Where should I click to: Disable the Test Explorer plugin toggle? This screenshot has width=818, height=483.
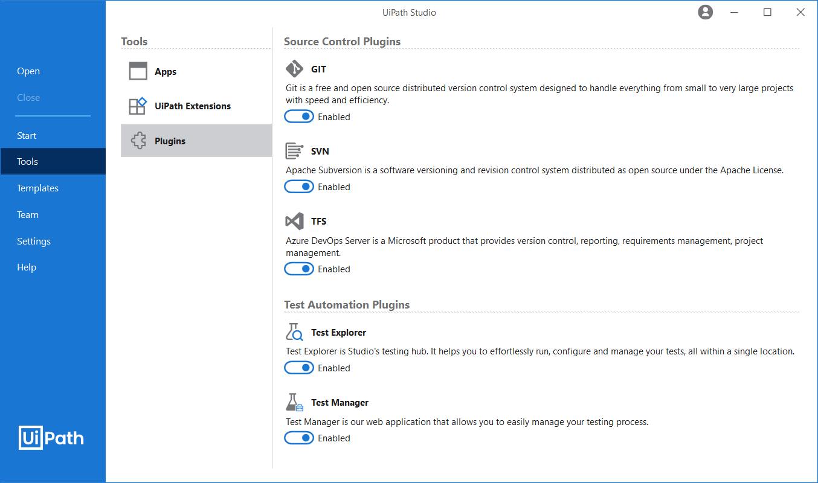coord(299,368)
